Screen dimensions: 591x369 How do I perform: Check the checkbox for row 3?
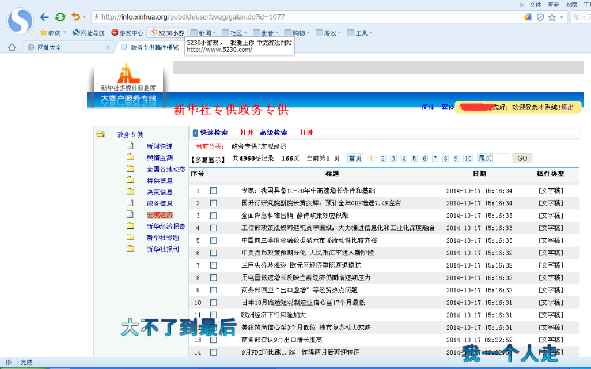[213, 216]
